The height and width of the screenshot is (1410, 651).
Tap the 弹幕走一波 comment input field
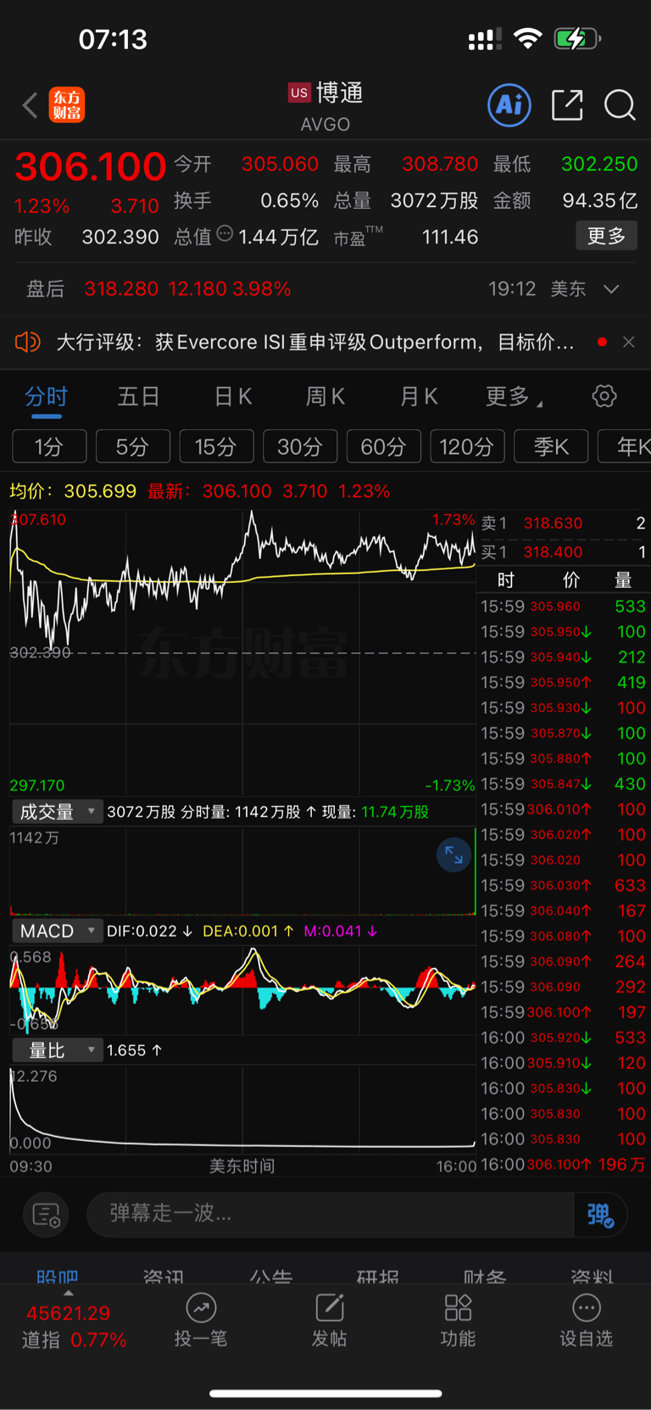331,1215
